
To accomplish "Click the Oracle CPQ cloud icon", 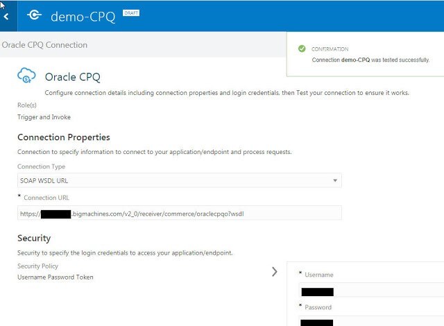I will pyautogui.click(x=27, y=76).
